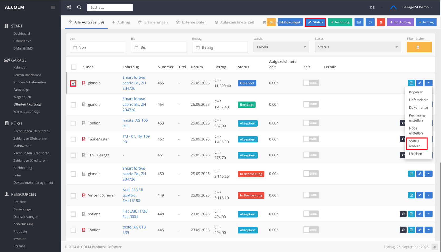Click the speech bubble comment icon
441x252 pixels.
370,22
